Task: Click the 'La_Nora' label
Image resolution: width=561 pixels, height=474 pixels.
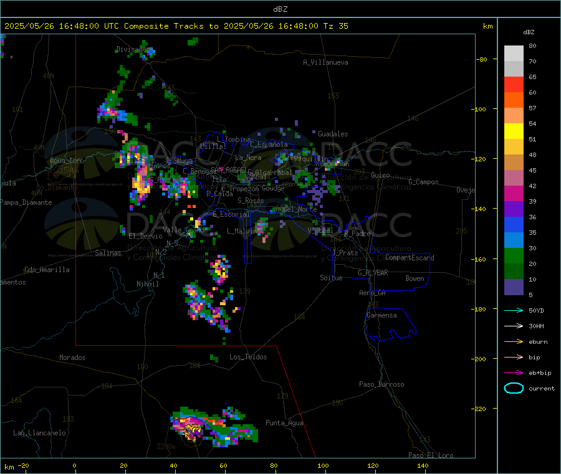Action: coord(248,158)
